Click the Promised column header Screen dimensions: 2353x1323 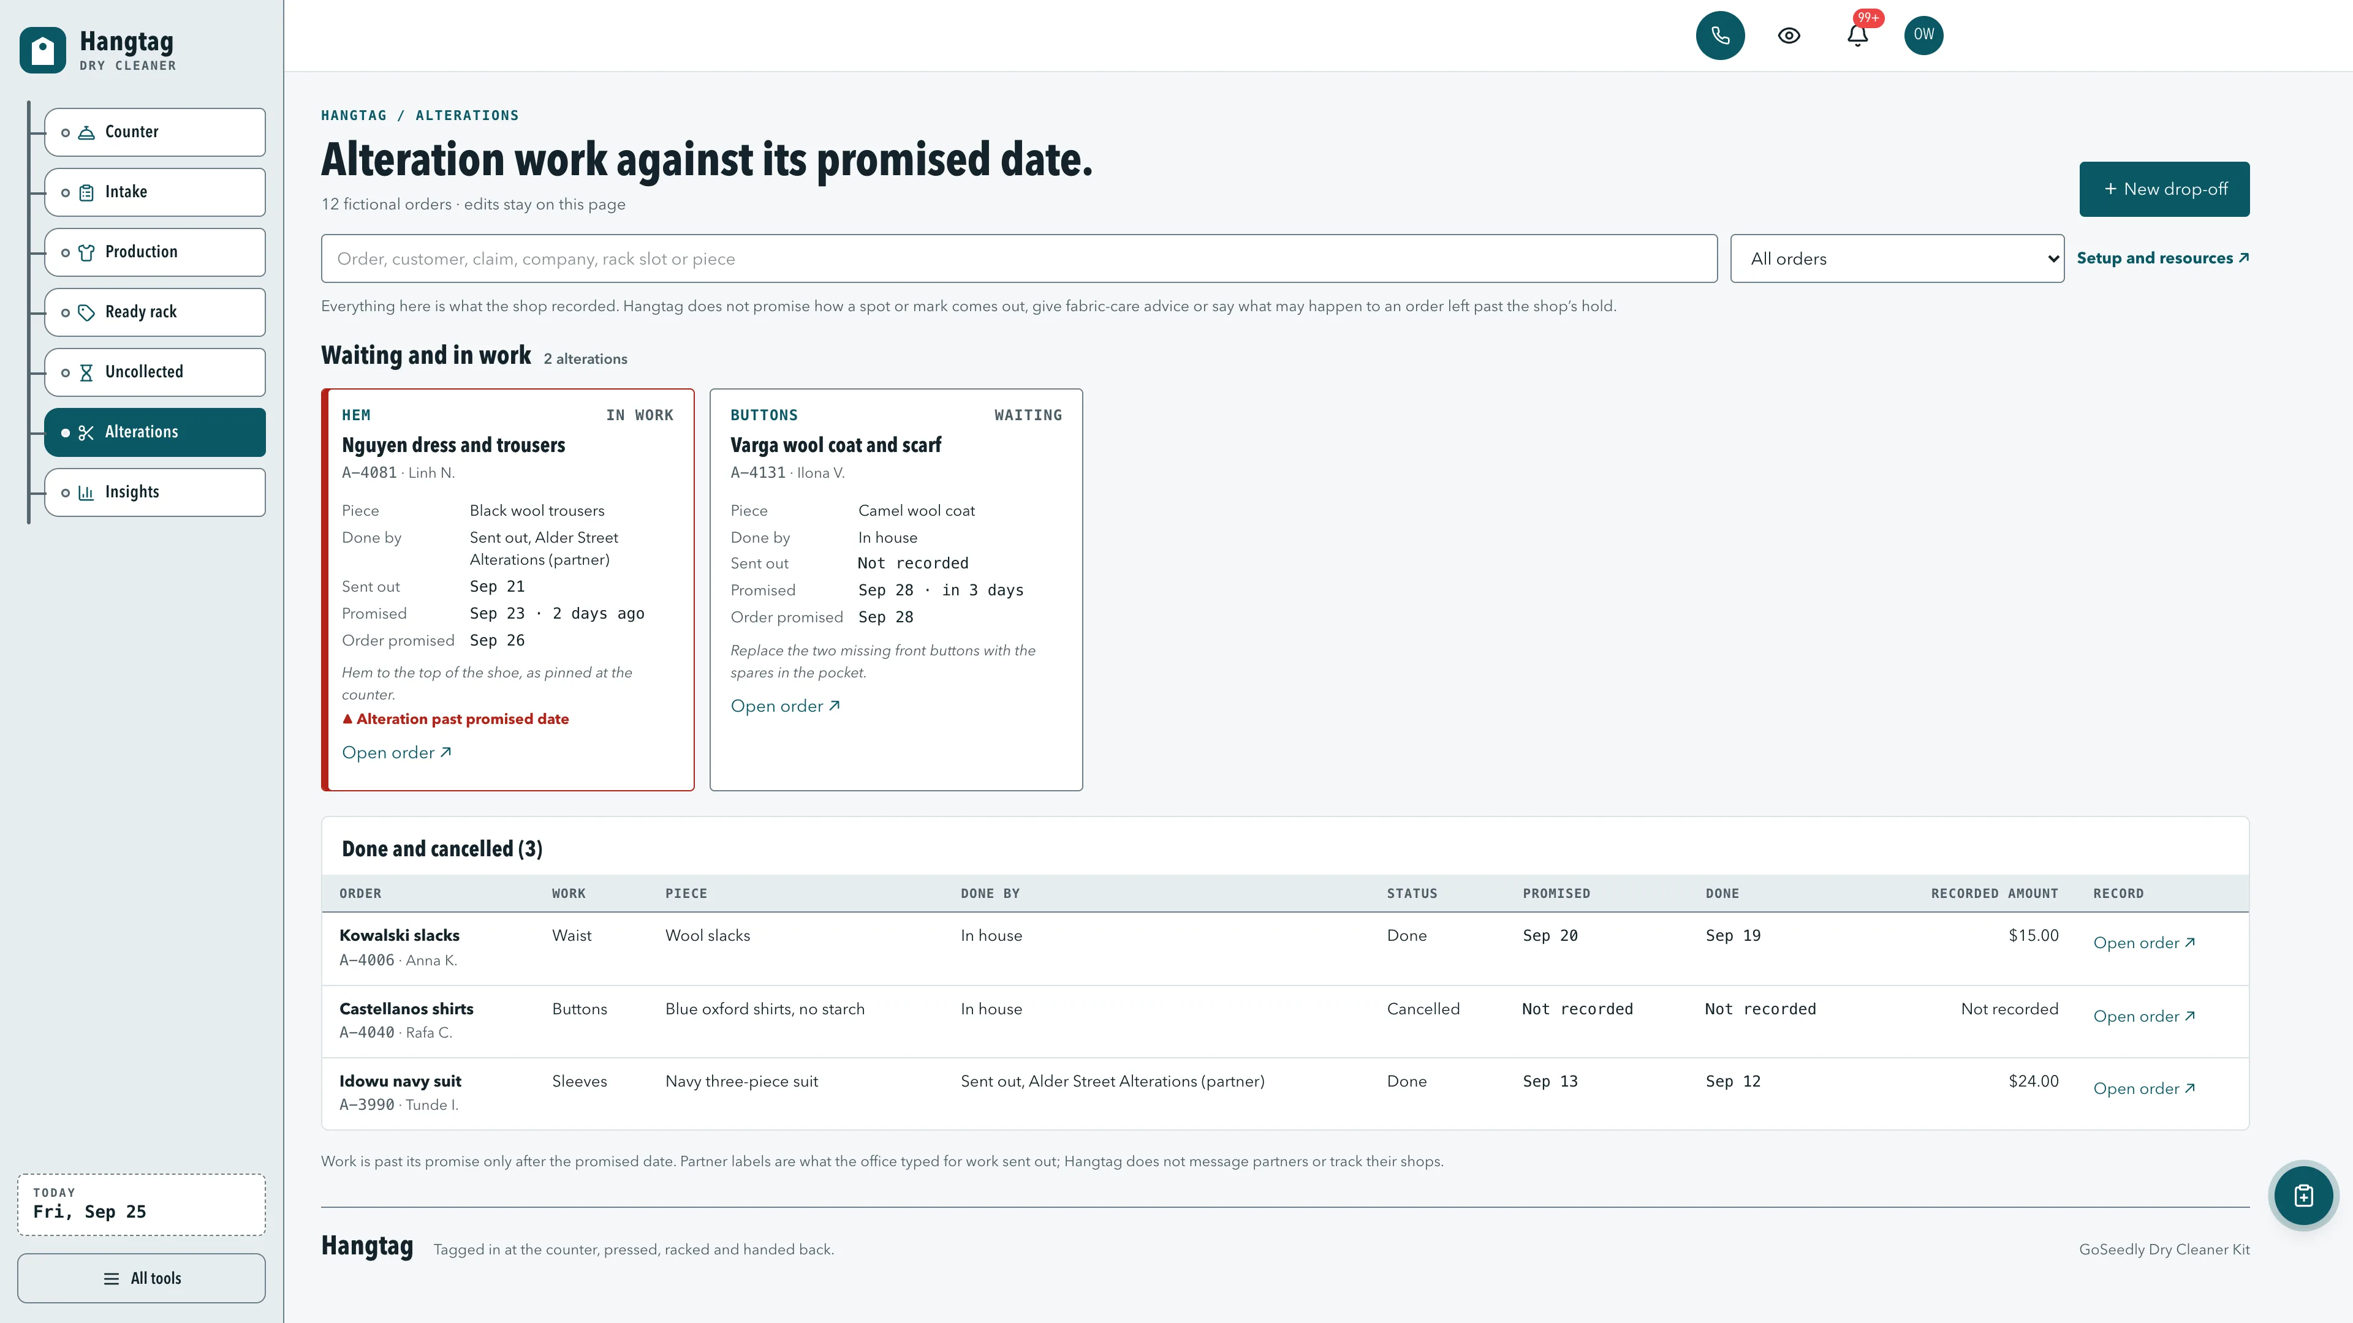click(1556, 894)
